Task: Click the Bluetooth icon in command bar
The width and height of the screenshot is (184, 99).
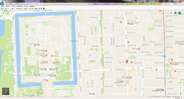Action: (x=44, y=9)
